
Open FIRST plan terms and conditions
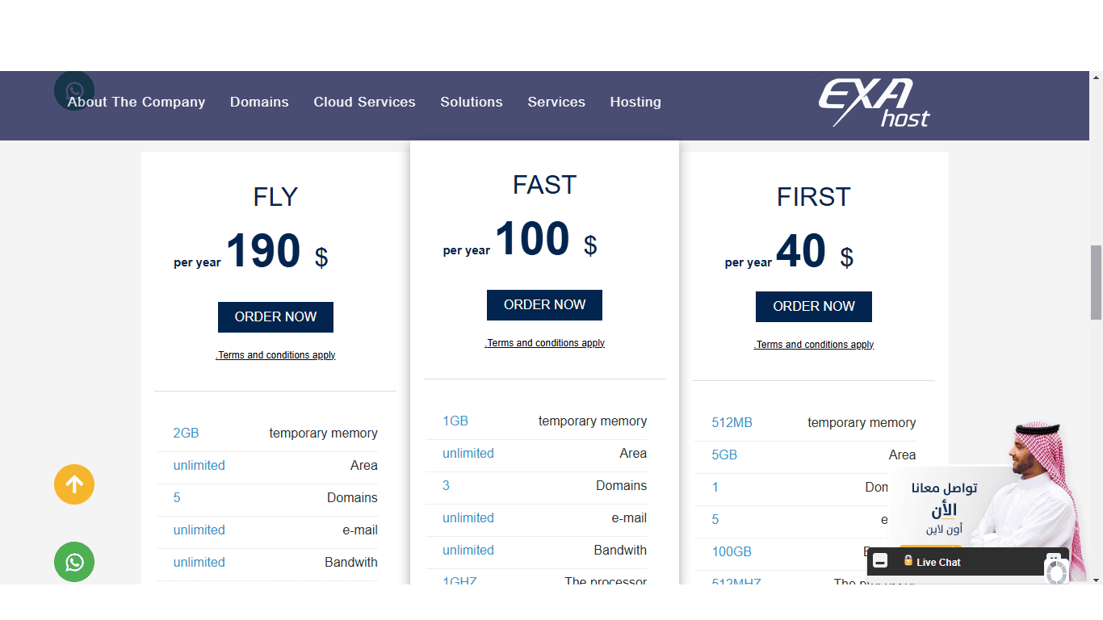tap(814, 345)
